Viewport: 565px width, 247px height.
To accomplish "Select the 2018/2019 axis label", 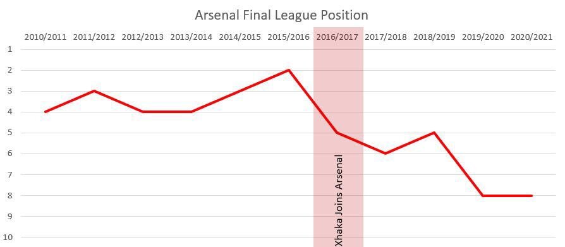I will (435, 37).
